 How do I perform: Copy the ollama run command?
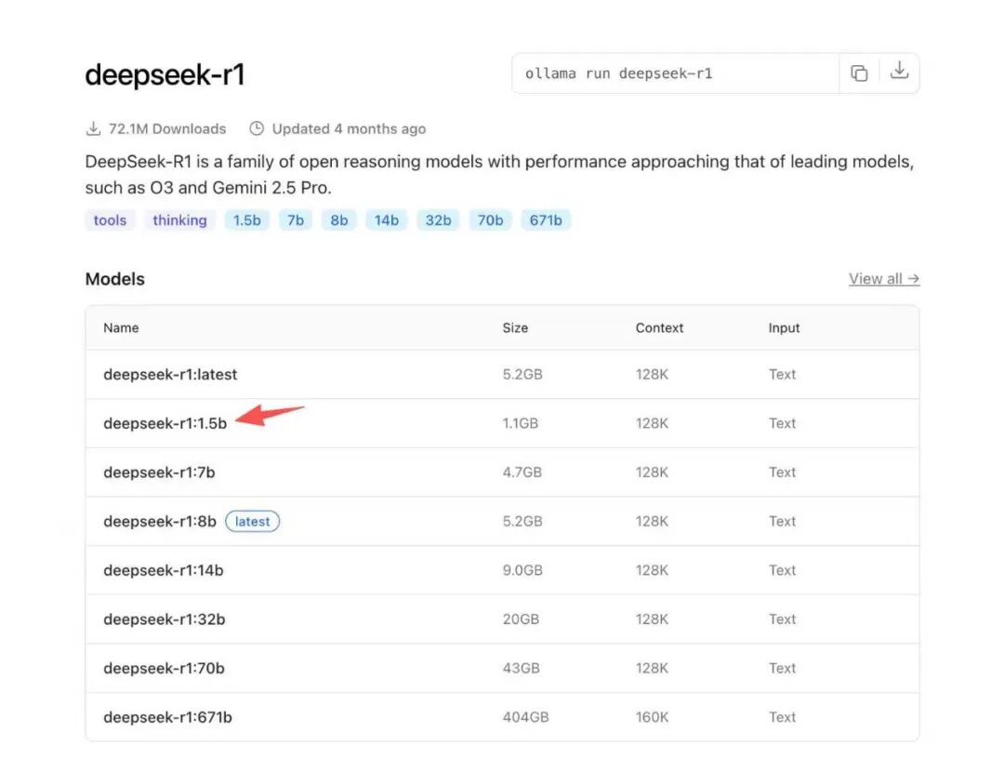click(859, 73)
